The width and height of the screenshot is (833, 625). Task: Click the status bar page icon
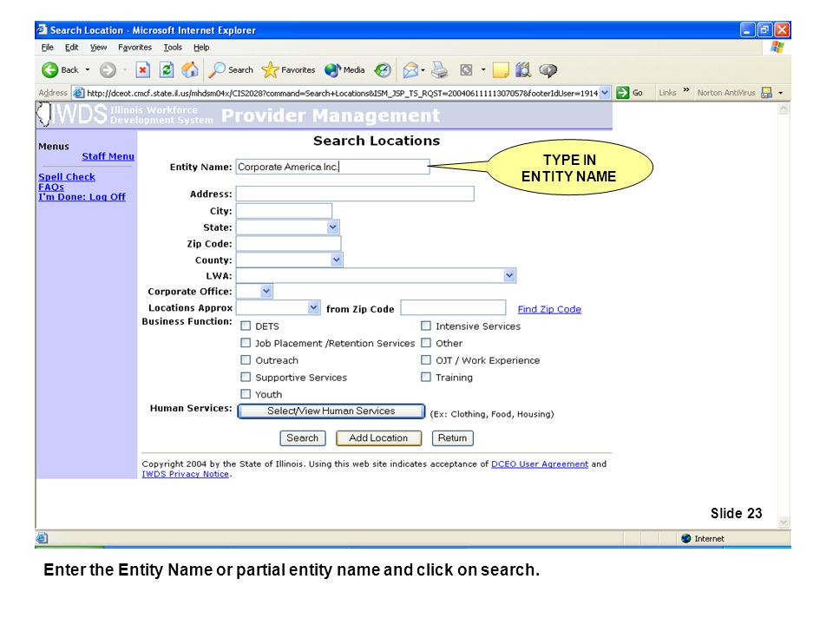click(x=43, y=538)
